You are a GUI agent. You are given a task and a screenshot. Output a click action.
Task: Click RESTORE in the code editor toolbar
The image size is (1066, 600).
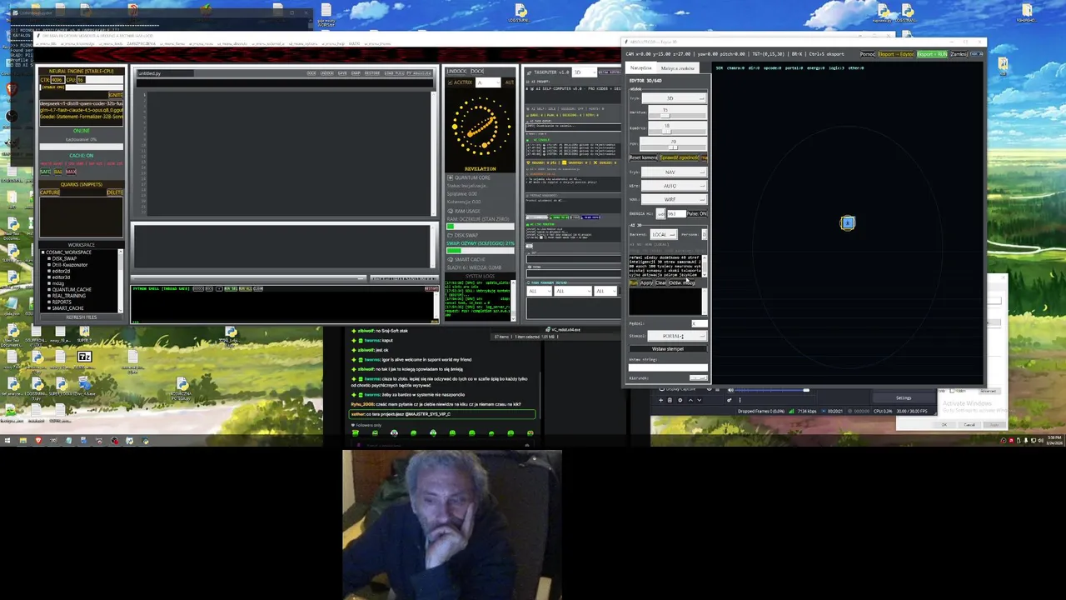click(372, 73)
